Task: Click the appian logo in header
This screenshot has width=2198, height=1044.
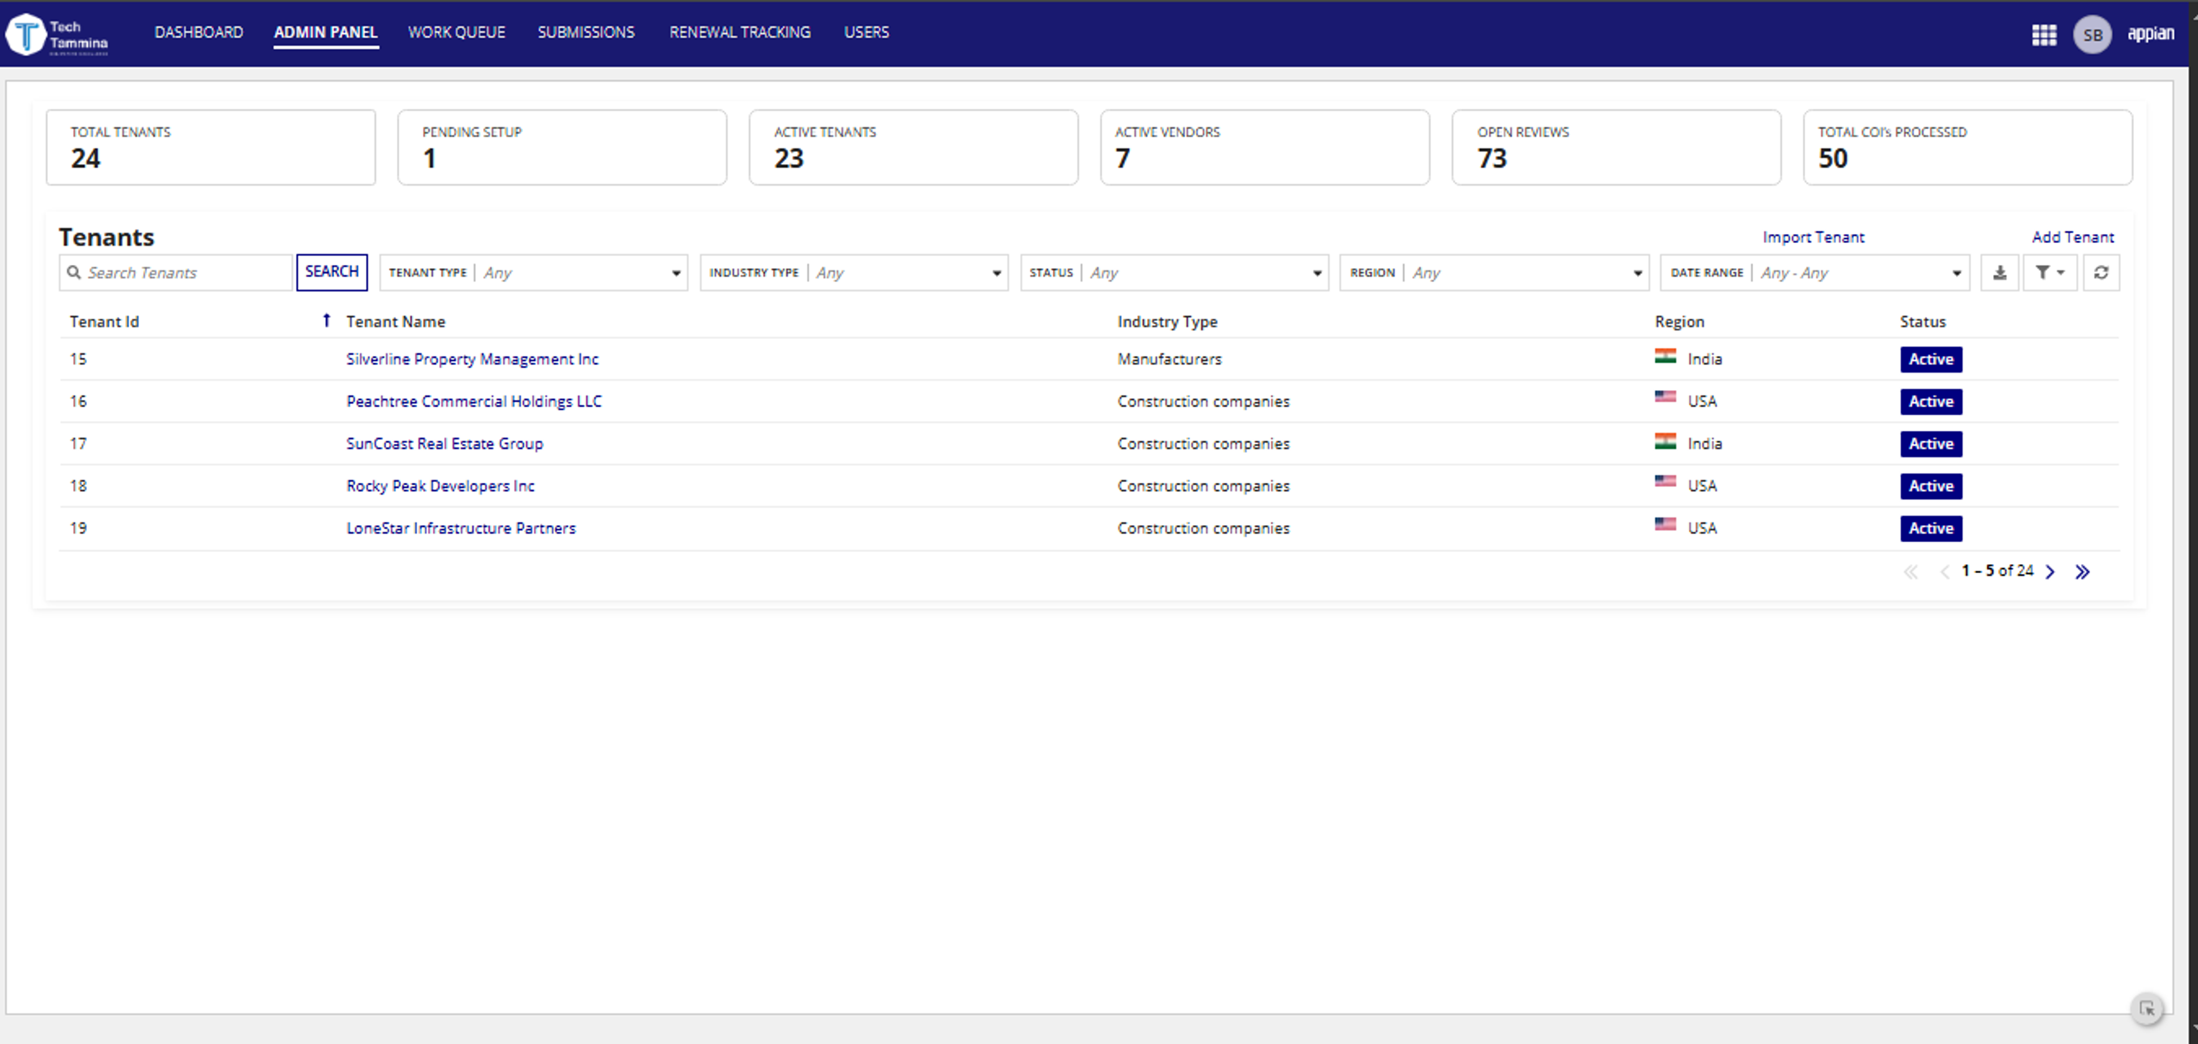Action: [x=2150, y=33]
